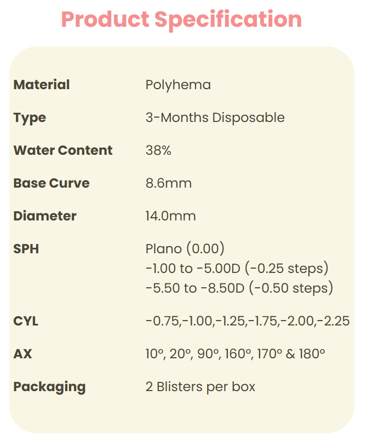
Task: Click the -5.50 to -8.50D range line
Action: pyautogui.click(x=239, y=288)
